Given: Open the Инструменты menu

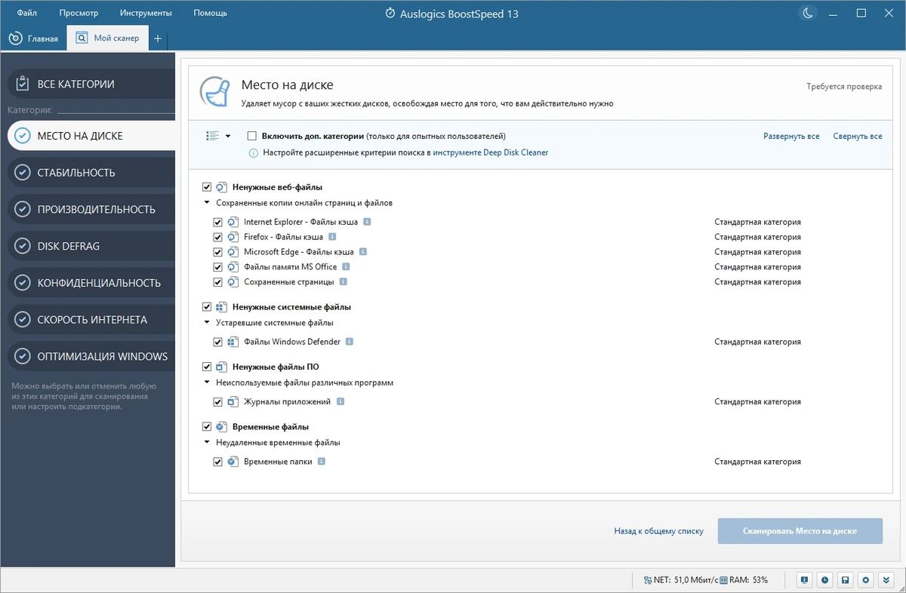Looking at the screenshot, I should point(146,13).
